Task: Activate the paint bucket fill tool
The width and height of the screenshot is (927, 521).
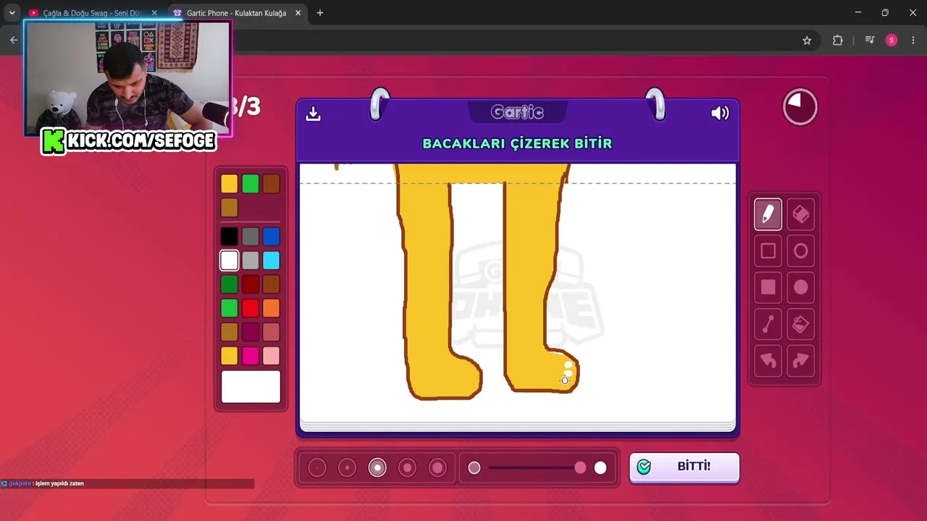Action: (800, 324)
